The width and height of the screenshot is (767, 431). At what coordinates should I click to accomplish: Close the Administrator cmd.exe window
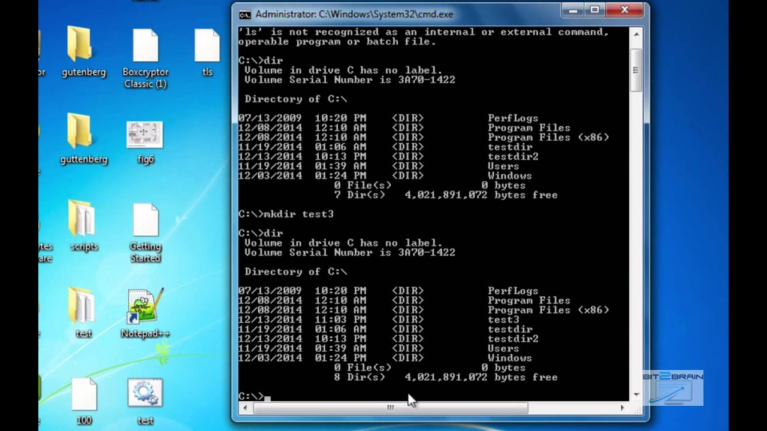tap(625, 10)
